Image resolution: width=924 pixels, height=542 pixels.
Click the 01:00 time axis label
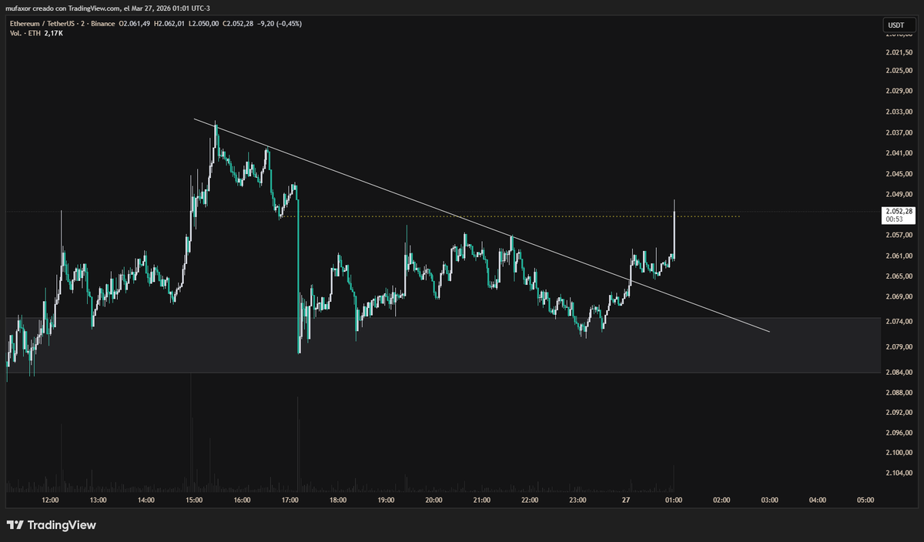point(674,500)
